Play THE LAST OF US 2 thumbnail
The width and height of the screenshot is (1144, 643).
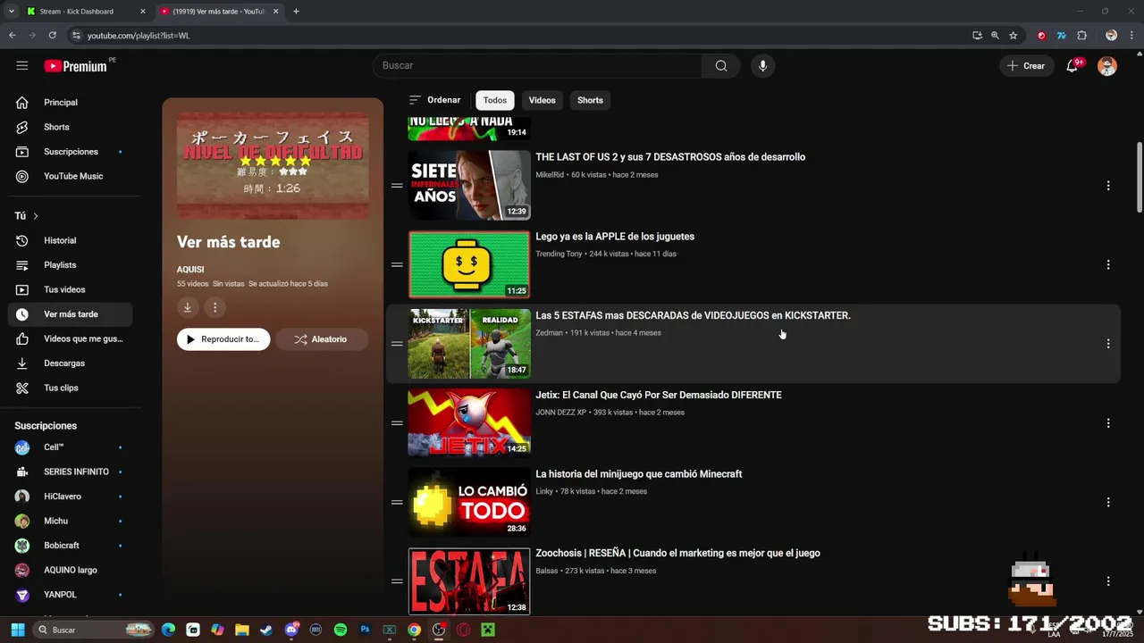(x=469, y=185)
